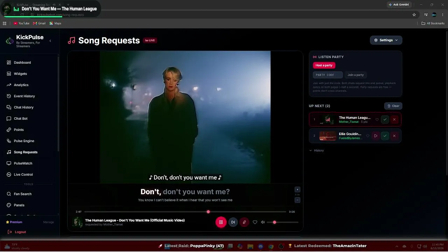Click the Manage premium link
Image resolution: width=448 pixels, height=252 pixels.
(48, 222)
